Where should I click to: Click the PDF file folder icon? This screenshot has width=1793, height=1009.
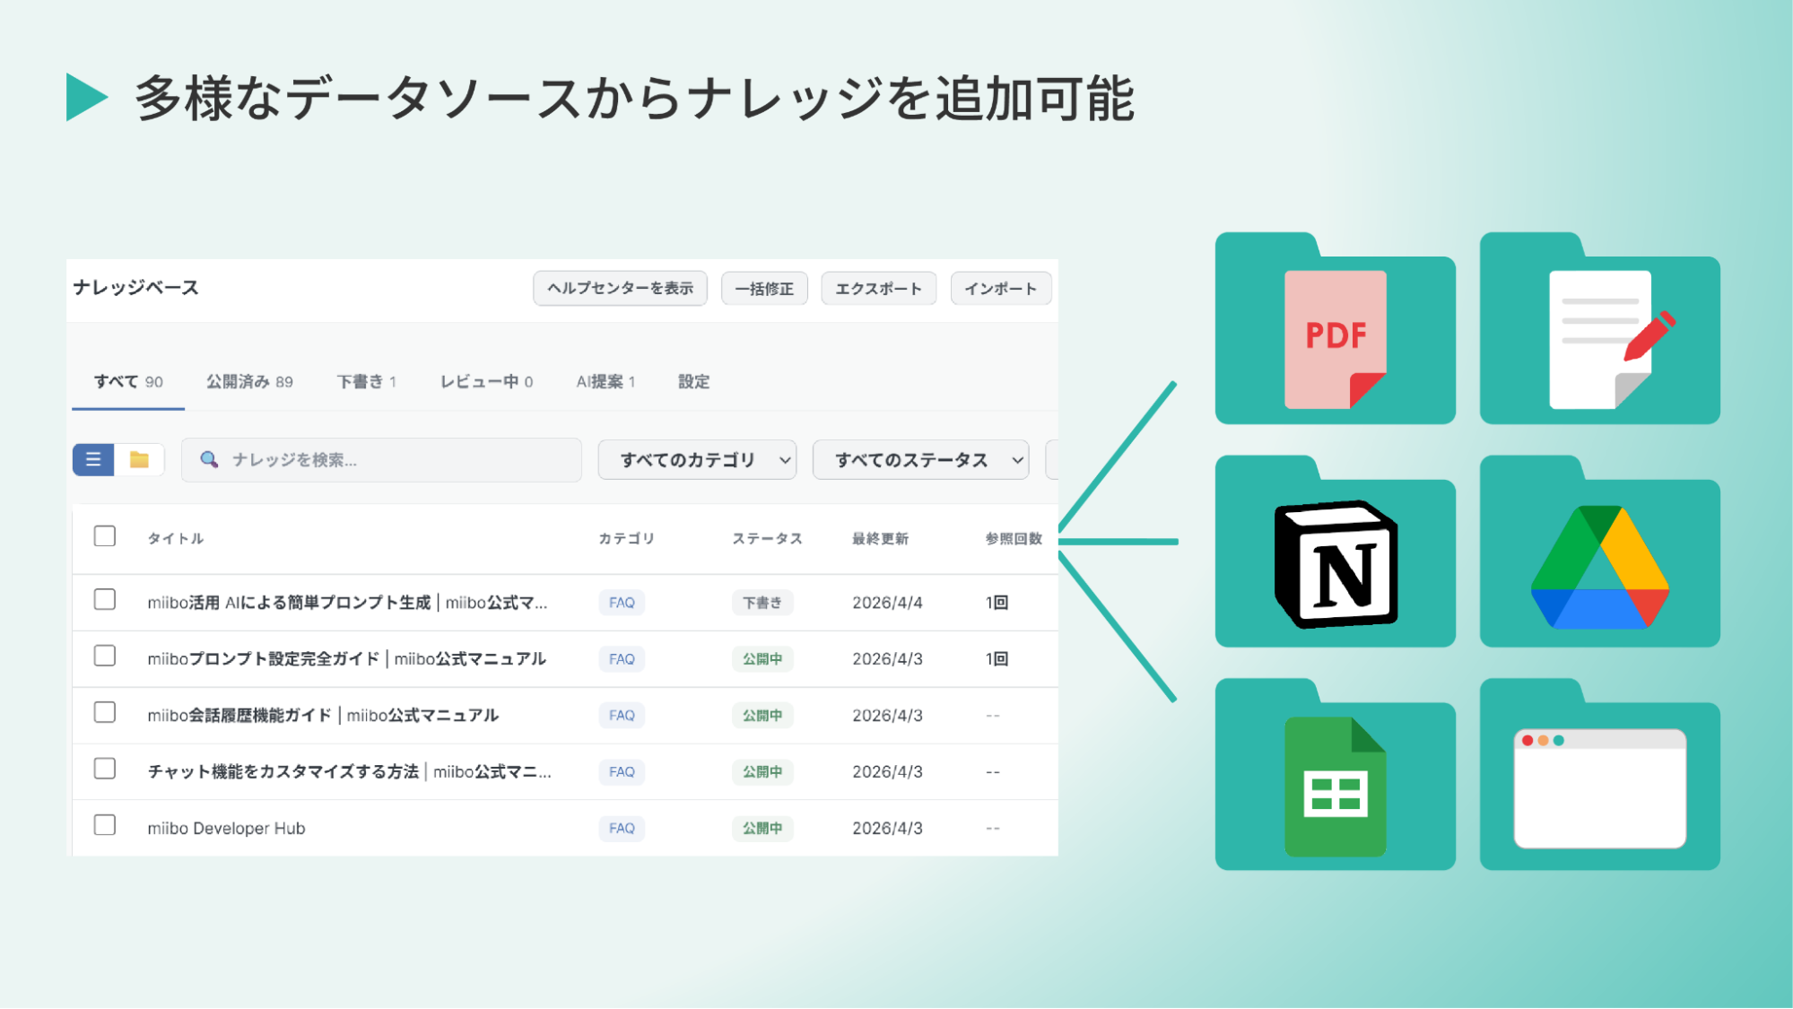click(1335, 338)
